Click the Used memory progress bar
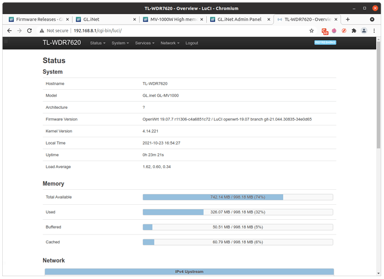 pyautogui.click(x=238, y=212)
